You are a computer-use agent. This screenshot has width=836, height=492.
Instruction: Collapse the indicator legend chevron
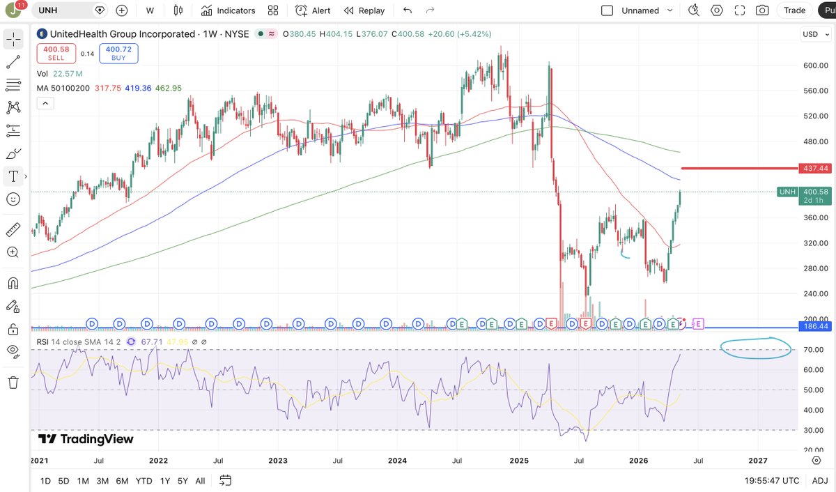[44, 103]
